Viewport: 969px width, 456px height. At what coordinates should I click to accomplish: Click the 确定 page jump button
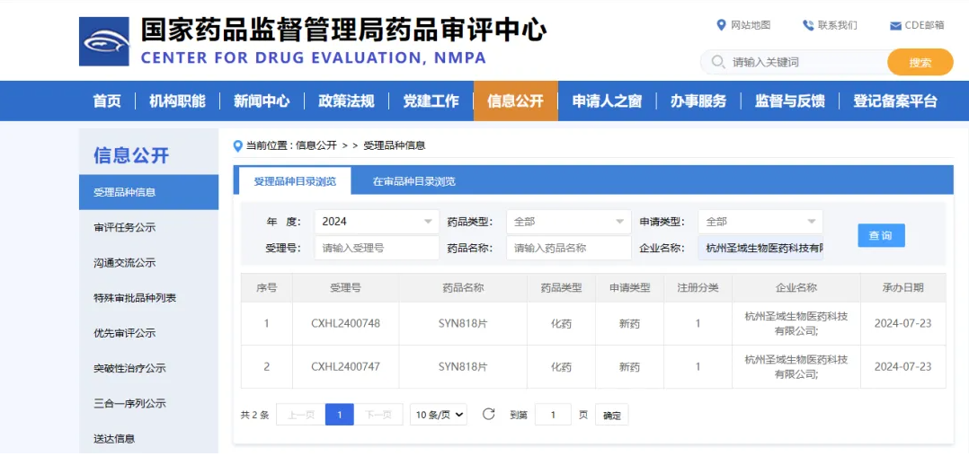[x=612, y=416]
